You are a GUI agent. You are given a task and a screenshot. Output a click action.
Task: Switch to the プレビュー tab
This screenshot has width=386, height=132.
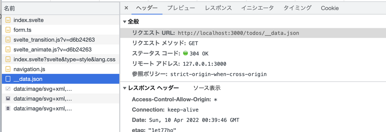[181, 8]
